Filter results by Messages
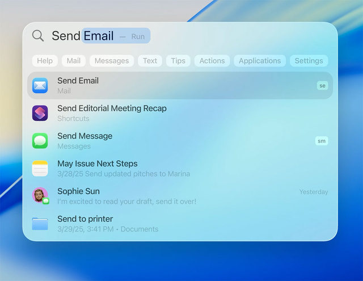 [x=112, y=61]
